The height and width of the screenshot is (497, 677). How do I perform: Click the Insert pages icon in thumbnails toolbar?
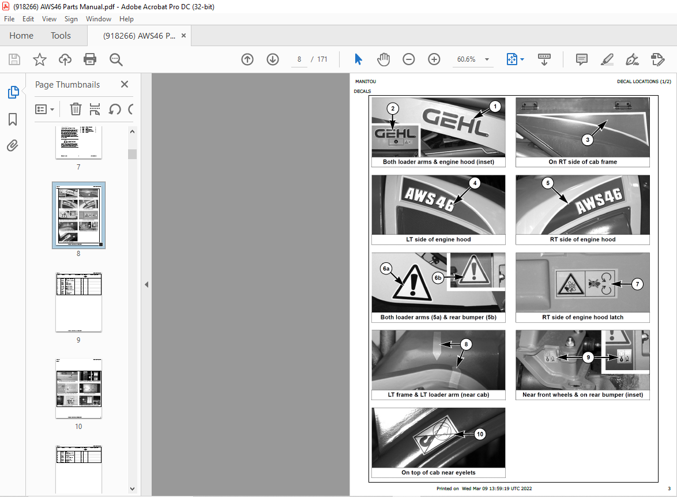coord(95,109)
